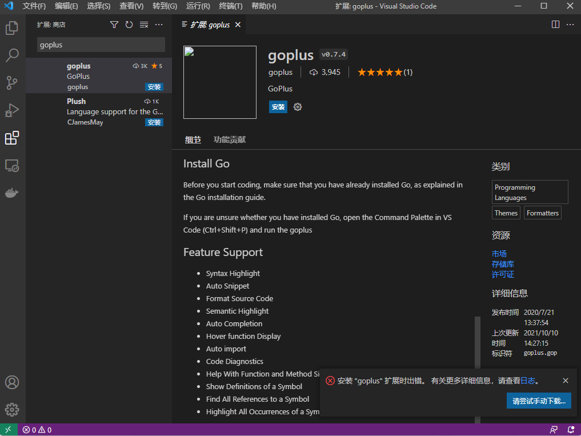This screenshot has width=581, height=436.
Task: Open the Source Control view
Action: pos(12,83)
